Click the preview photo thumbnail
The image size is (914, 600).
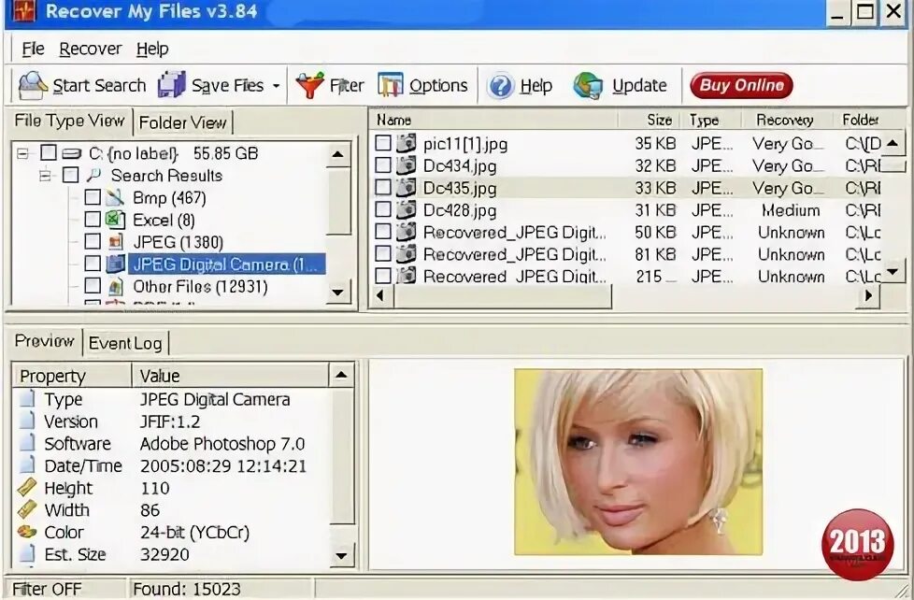coord(638,462)
